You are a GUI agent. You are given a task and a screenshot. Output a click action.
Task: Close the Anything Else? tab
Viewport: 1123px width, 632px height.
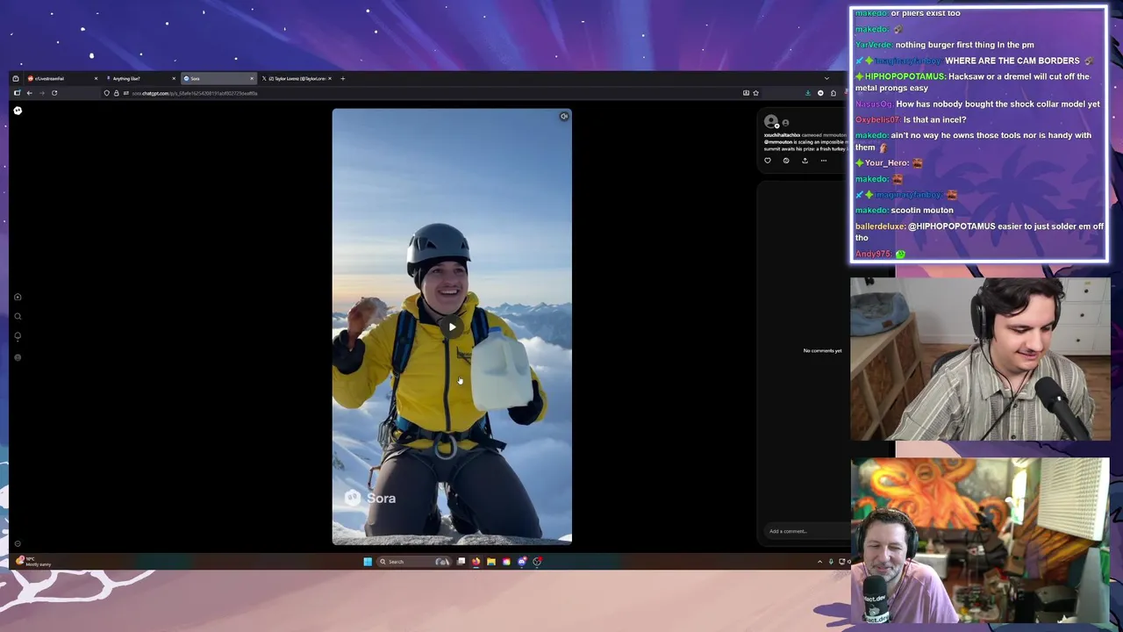click(x=174, y=78)
